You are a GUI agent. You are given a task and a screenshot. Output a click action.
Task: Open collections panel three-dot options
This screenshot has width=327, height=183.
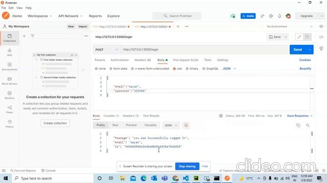(86, 36)
